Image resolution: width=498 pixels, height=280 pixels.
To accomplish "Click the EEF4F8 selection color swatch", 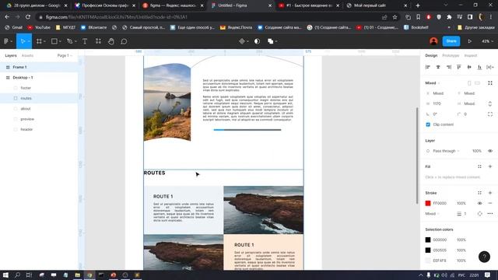I will (428, 261).
